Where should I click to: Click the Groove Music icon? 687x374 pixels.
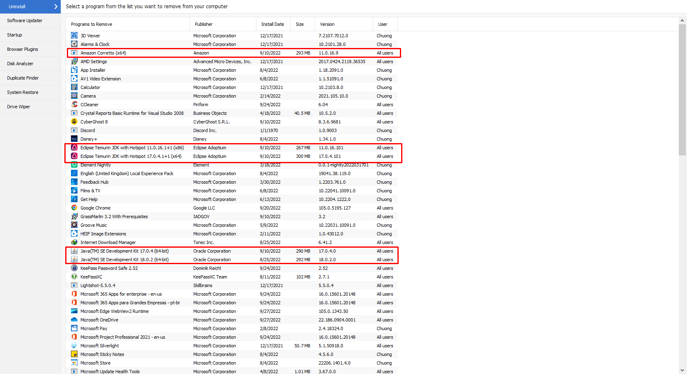pyautogui.click(x=74, y=225)
